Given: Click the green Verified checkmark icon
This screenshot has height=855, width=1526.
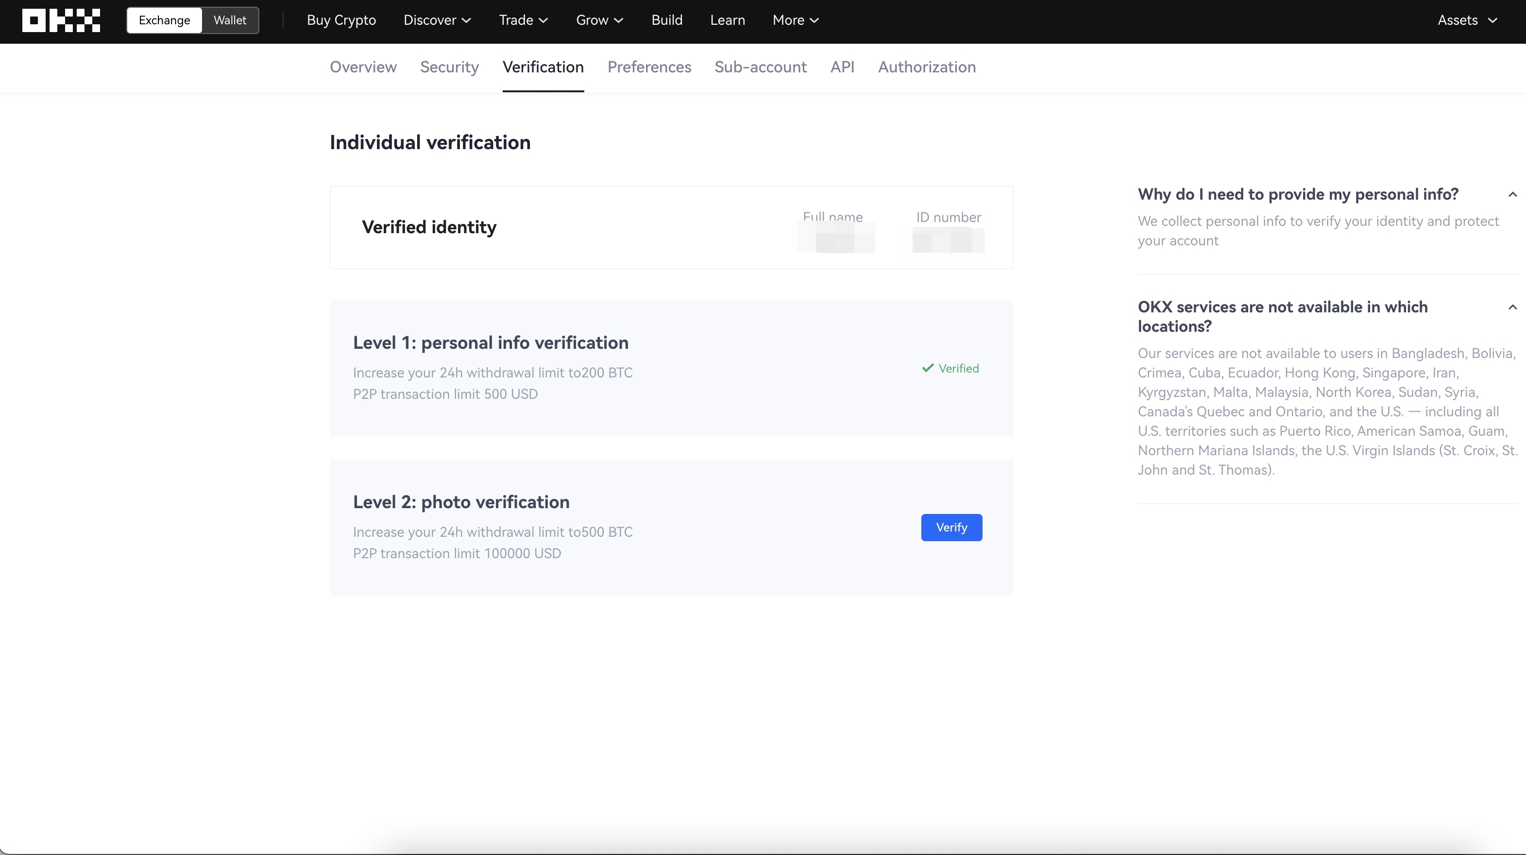Looking at the screenshot, I should click(928, 368).
